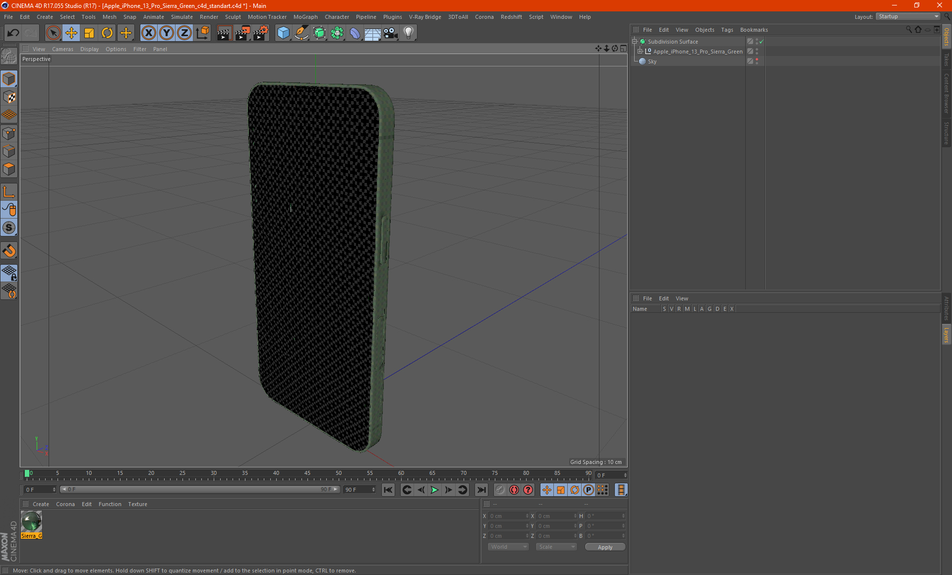Image resolution: width=952 pixels, height=575 pixels.
Task: Add a Light object
Action: tap(408, 33)
